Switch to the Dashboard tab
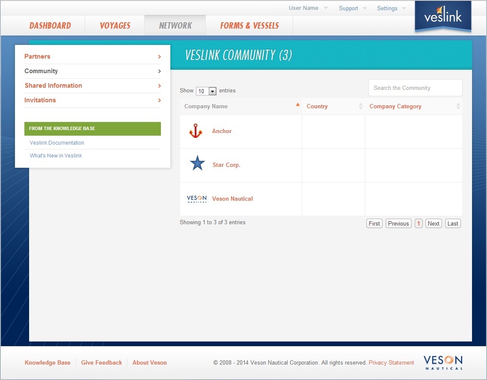 click(x=50, y=25)
